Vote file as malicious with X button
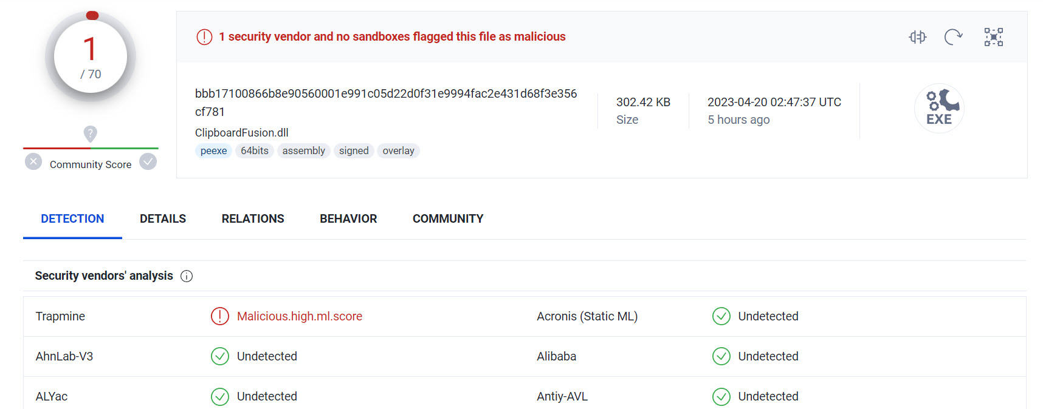Viewport: 1043px width, 409px height. pos(33,161)
